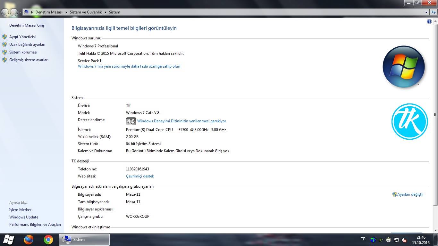This screenshot has height=246, width=438.
Task: Click shield icon beside Sistem koruması
Action: tap(4, 52)
